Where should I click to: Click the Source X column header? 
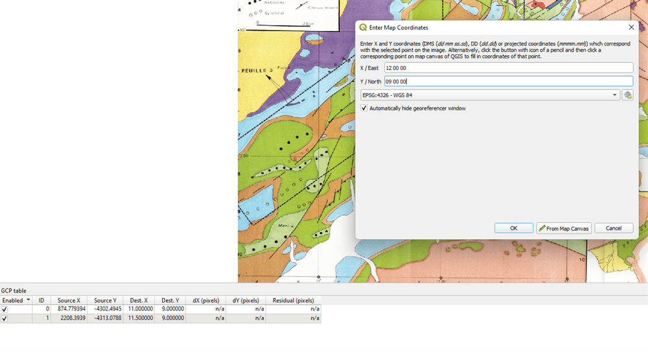click(x=69, y=301)
